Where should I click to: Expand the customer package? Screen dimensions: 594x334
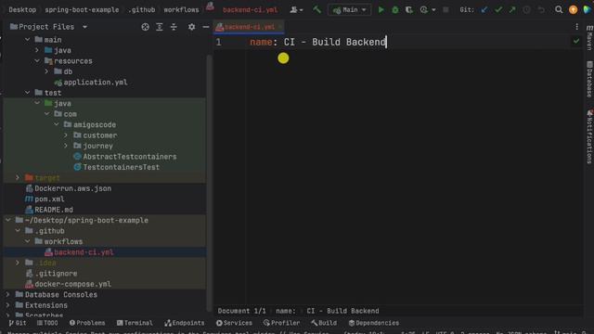(x=66, y=135)
